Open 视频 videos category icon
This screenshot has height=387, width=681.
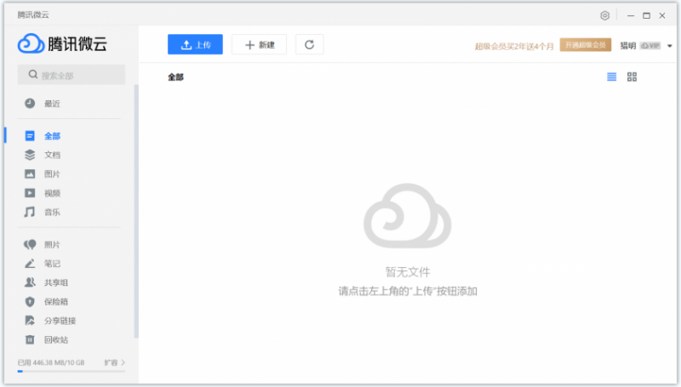(30, 193)
